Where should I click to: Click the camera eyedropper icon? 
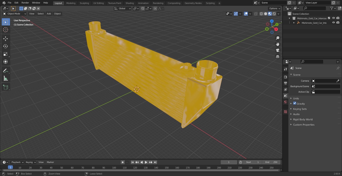click(338, 81)
